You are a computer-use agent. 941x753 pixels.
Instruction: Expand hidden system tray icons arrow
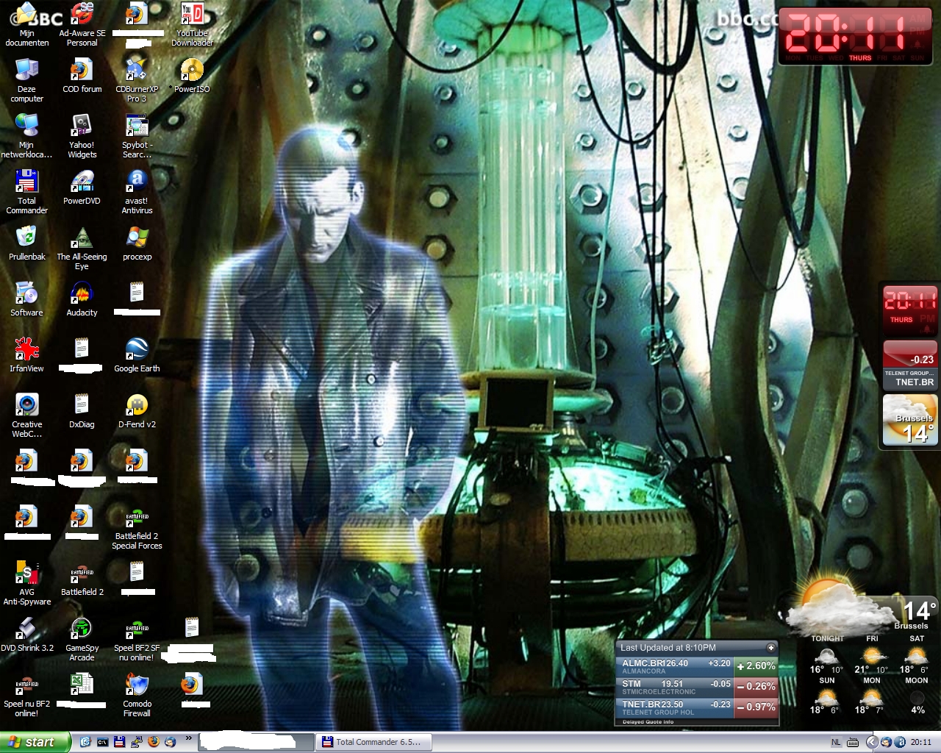coord(871,742)
